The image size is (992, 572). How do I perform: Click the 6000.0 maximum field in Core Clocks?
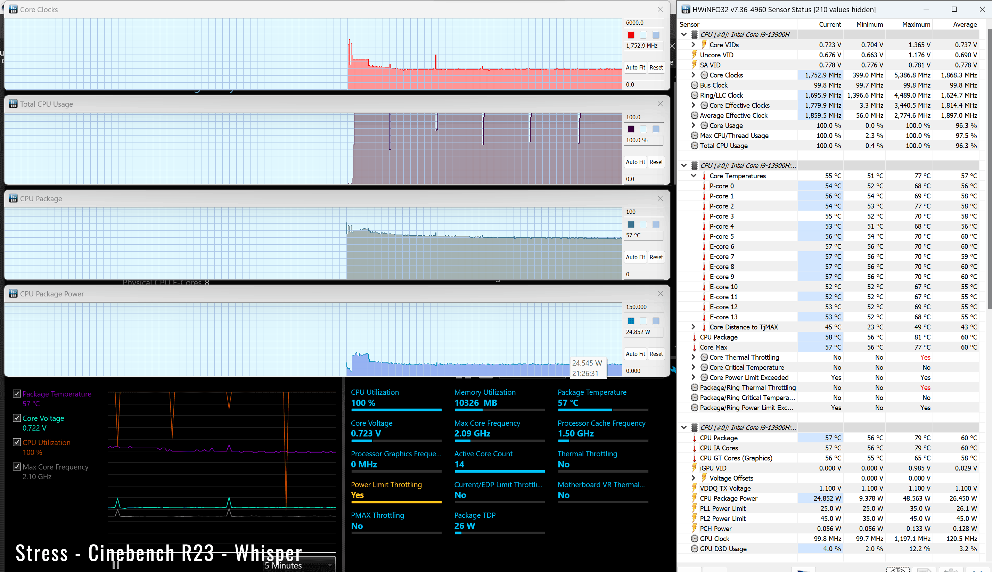tap(644, 22)
